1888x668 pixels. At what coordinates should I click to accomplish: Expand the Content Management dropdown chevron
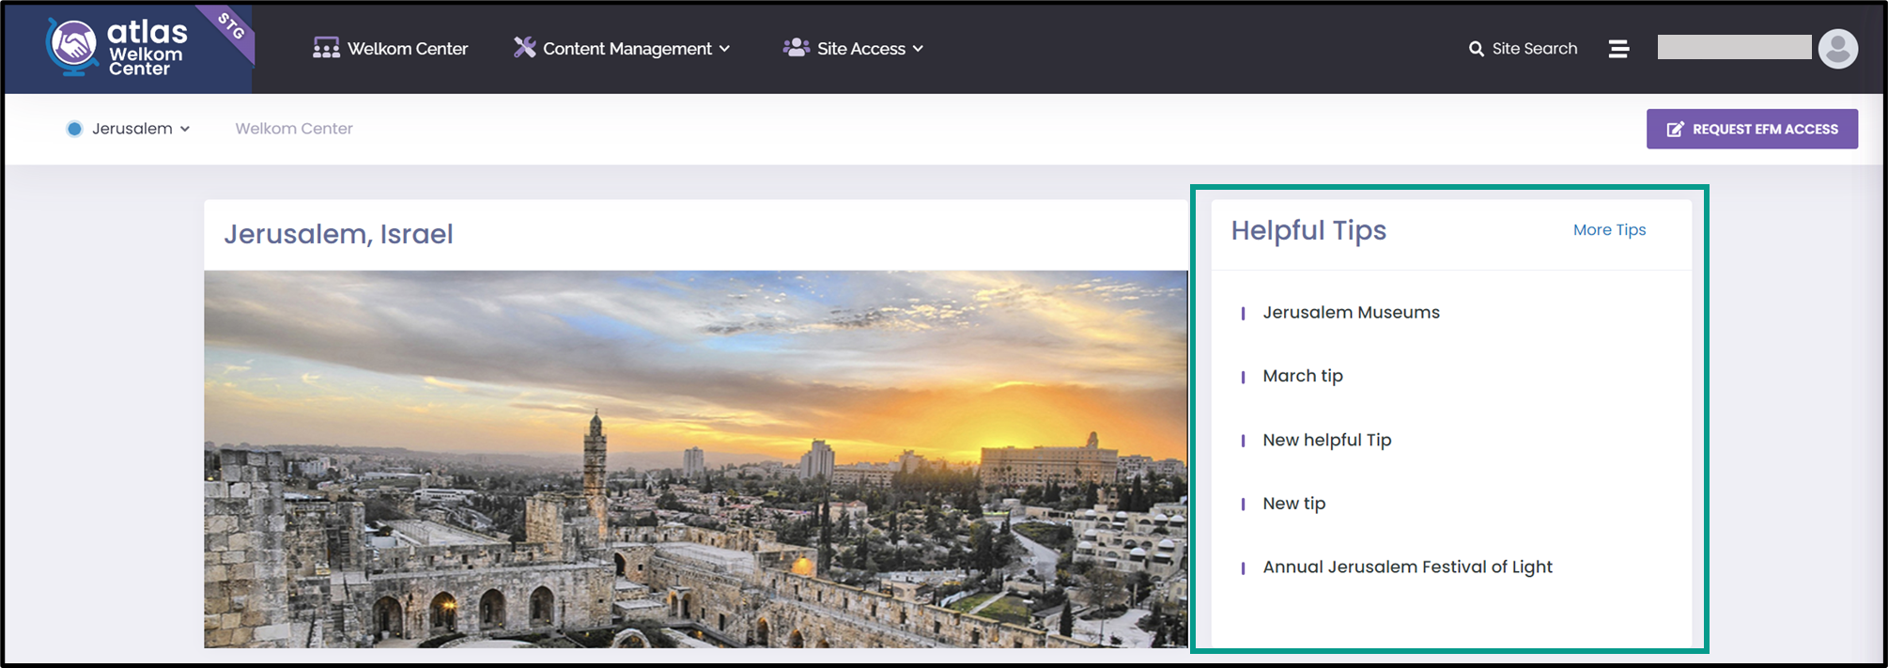[724, 49]
